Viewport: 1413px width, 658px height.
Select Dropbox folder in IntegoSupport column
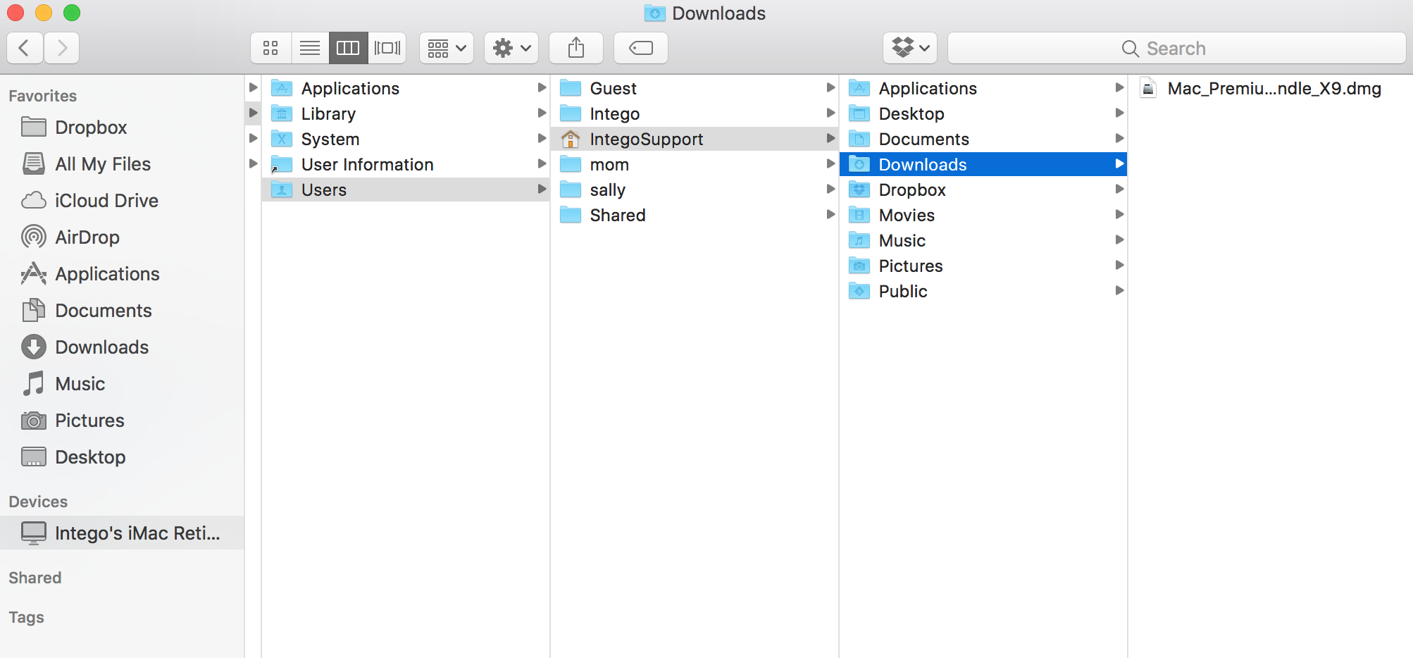tap(983, 190)
